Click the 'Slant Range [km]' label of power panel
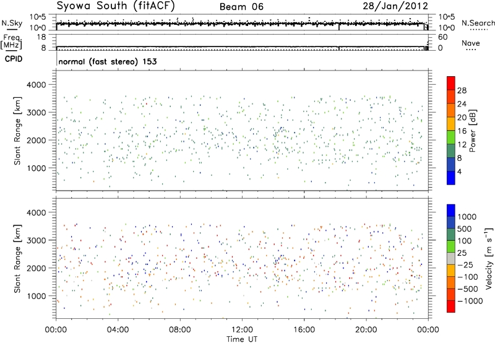The height and width of the screenshot is (343, 495). pos(17,131)
